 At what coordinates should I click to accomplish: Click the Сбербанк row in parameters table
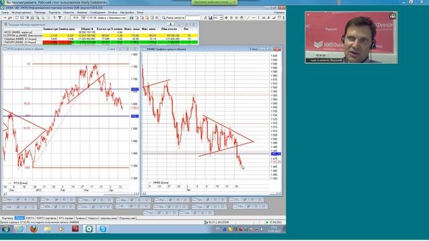pos(101,39)
